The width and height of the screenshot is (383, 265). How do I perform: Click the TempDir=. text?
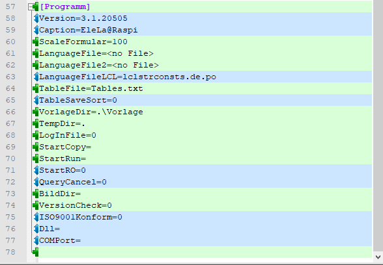[x=63, y=123]
